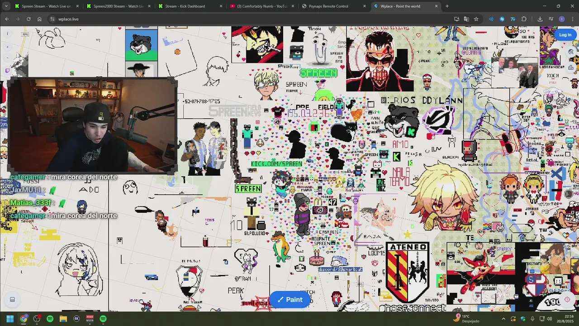Click the wplace.live address bar
The width and height of the screenshot is (579, 326).
(x=253, y=19)
